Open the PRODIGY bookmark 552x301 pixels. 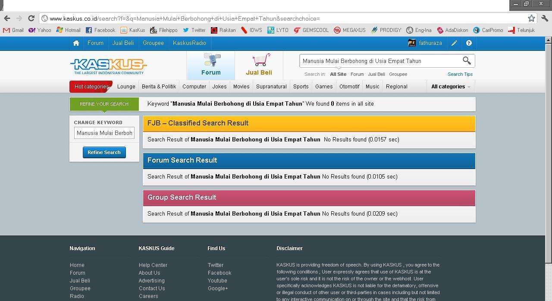pos(386,30)
